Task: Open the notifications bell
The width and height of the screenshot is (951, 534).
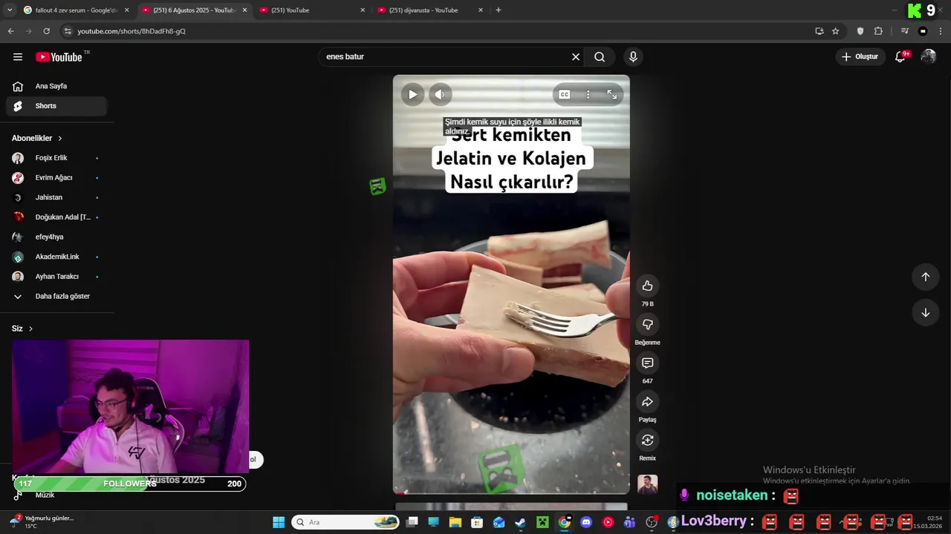Action: [900, 56]
